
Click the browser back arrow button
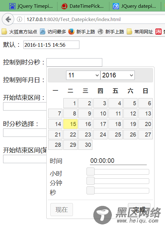point(8,19)
